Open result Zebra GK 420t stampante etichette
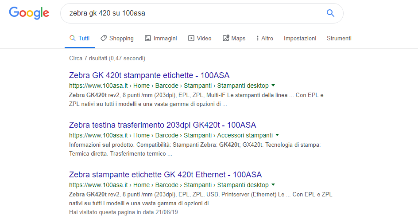Viewport: 418px width, 223px height. click(149, 75)
